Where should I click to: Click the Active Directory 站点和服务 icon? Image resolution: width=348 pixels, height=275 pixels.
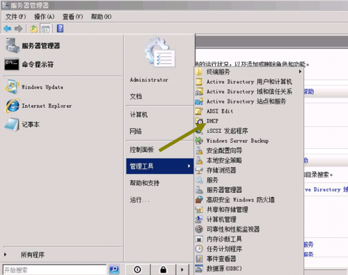(x=199, y=102)
